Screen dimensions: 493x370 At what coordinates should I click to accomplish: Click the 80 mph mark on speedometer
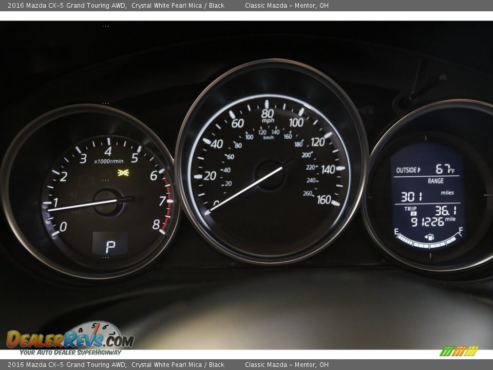point(268,114)
